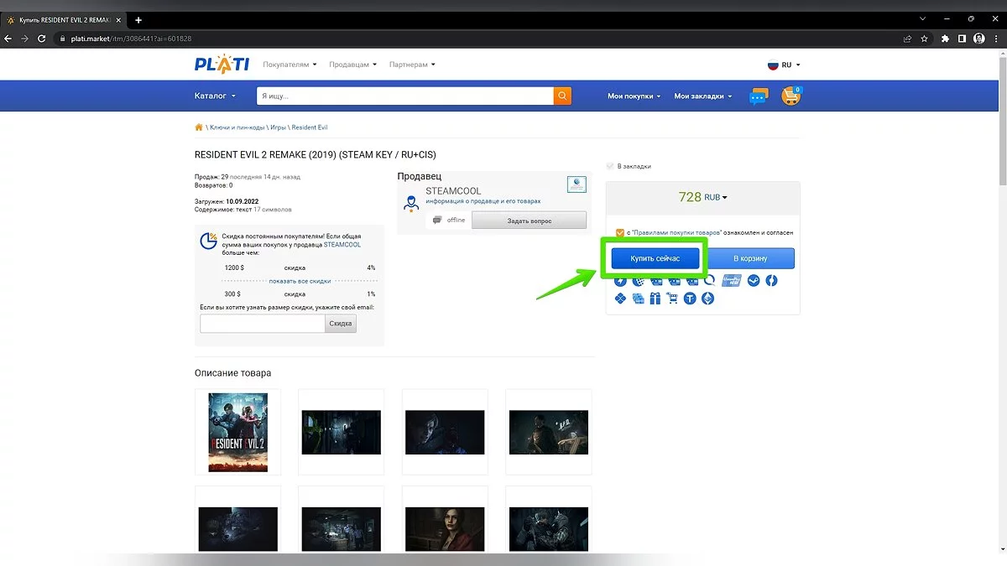Open the chat messages bubble icon
1007x566 pixels.
[x=759, y=96]
